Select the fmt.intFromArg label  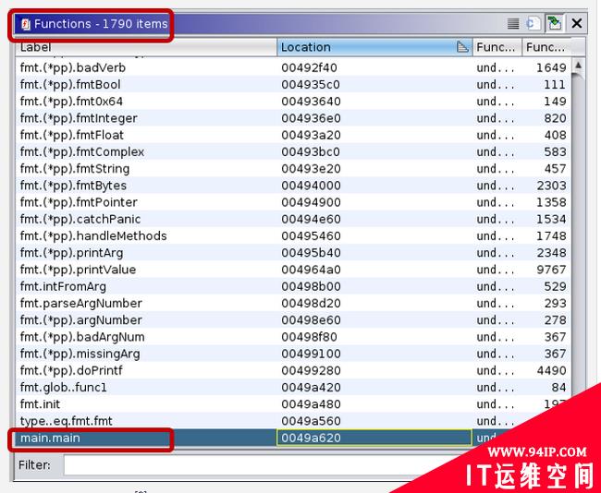[x=63, y=287]
